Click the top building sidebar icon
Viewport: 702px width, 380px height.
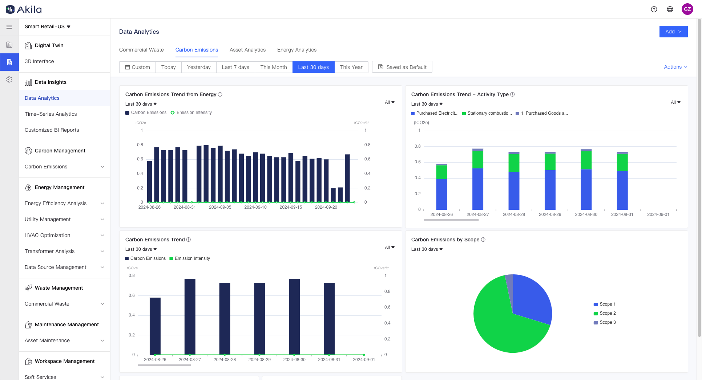9,45
